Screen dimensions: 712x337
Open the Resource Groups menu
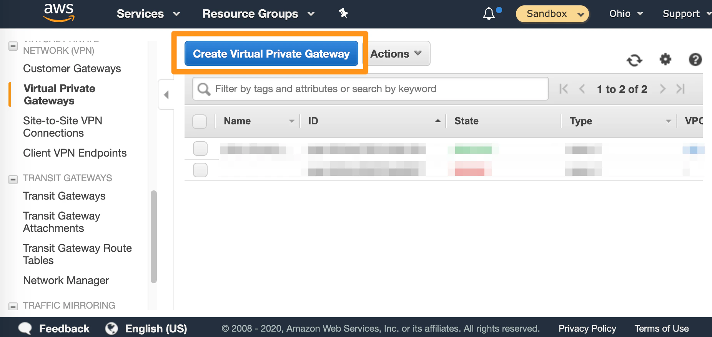coord(258,14)
